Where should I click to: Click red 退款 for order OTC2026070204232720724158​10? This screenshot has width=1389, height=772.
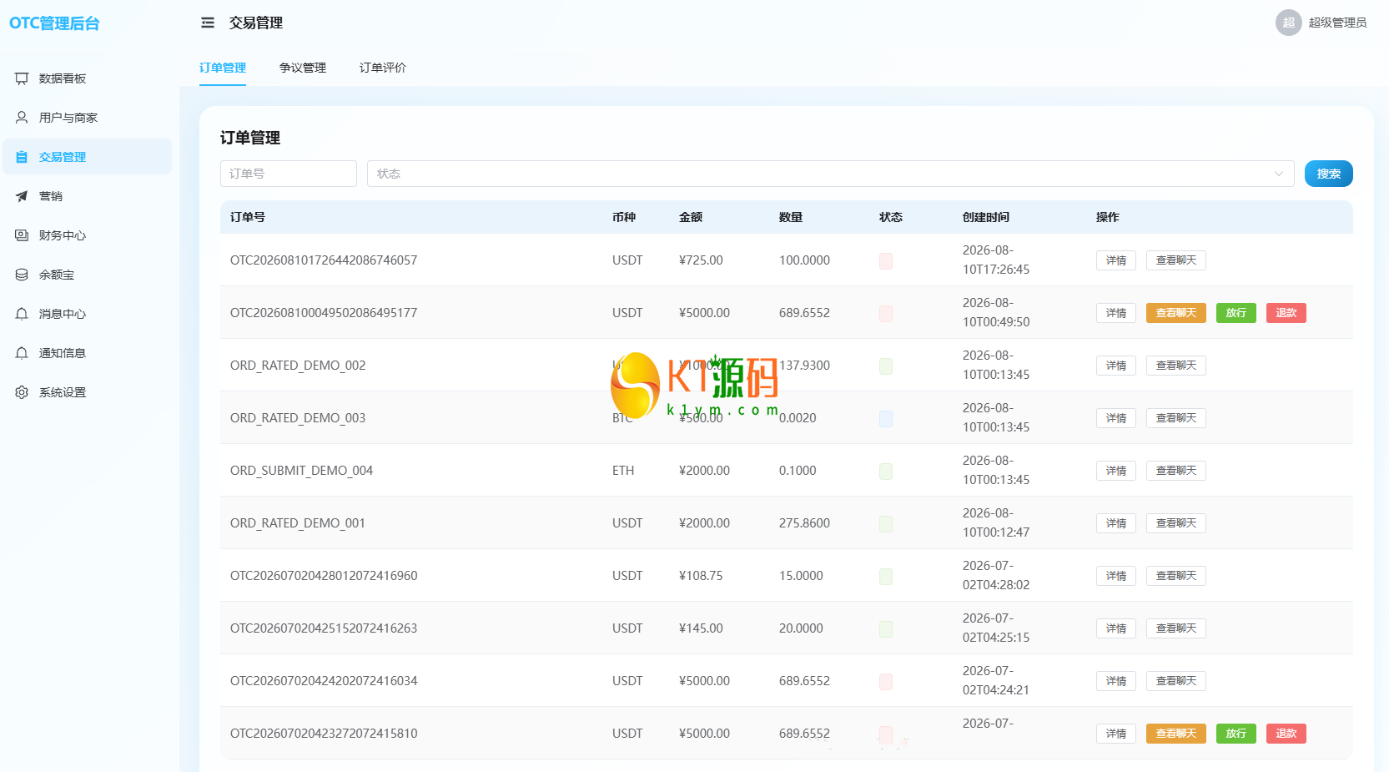1286,734
